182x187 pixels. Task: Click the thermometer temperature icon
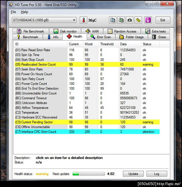[x=83, y=20]
